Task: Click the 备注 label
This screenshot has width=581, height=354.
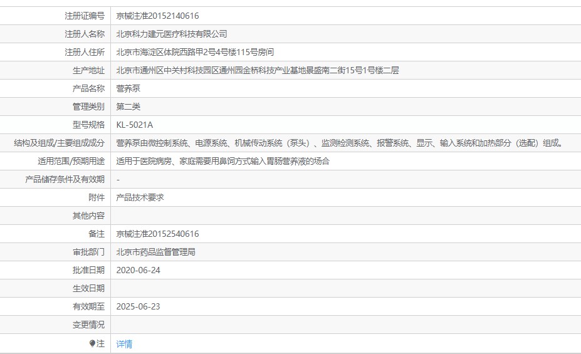Action: tap(97, 234)
